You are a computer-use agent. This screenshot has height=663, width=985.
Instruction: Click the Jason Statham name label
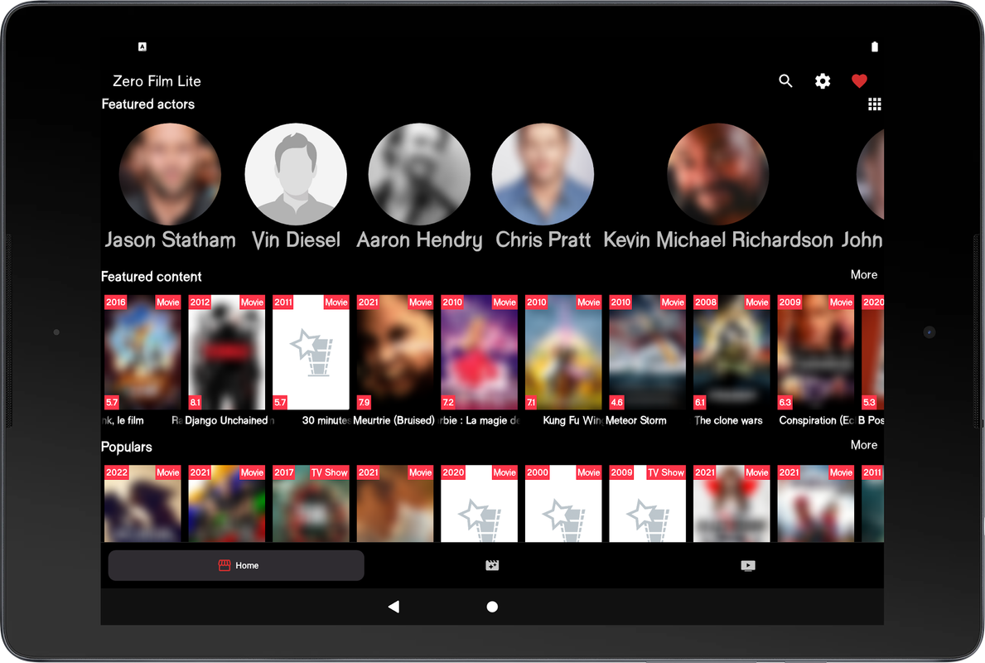point(170,240)
